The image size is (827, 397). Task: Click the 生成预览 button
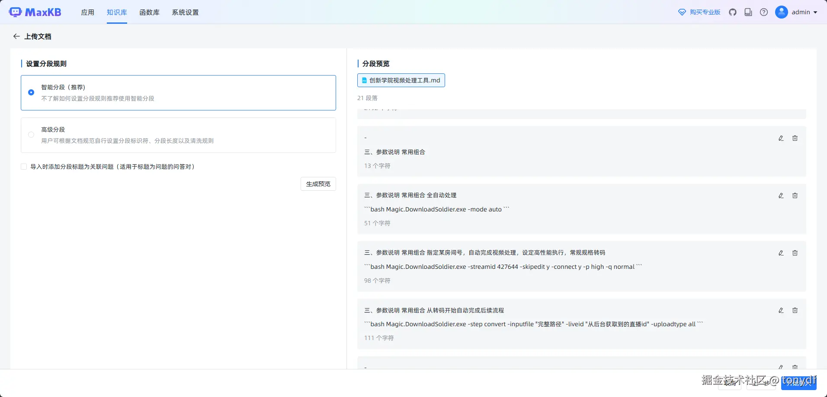[318, 184]
